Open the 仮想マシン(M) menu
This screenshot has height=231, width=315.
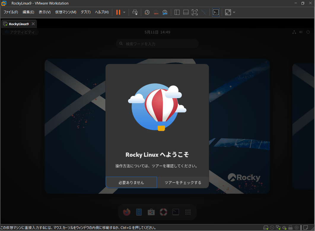tap(66, 12)
